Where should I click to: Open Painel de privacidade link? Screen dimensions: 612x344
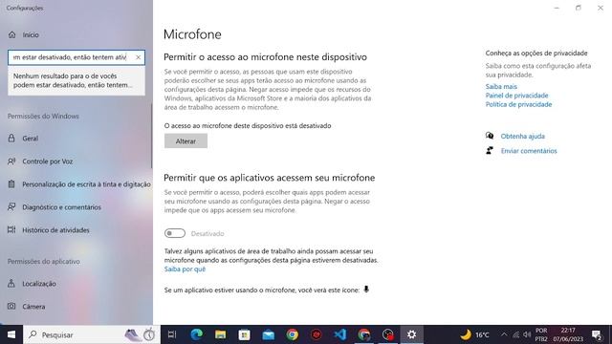click(x=516, y=96)
